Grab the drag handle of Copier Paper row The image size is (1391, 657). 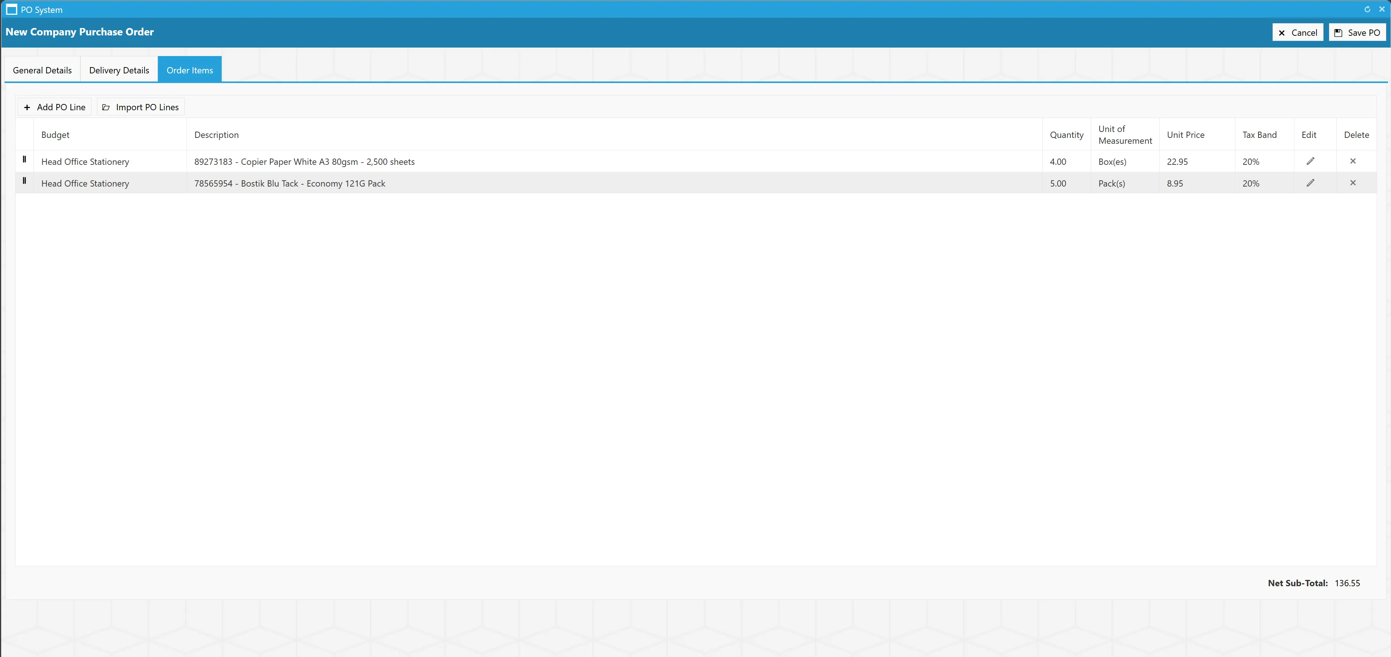(24, 159)
